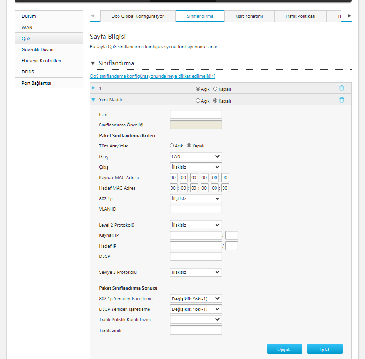Image resolution: width=365 pixels, height=359 pixels.
Task: Click the Sayfa Bilgisi heading
Action: tap(108, 37)
